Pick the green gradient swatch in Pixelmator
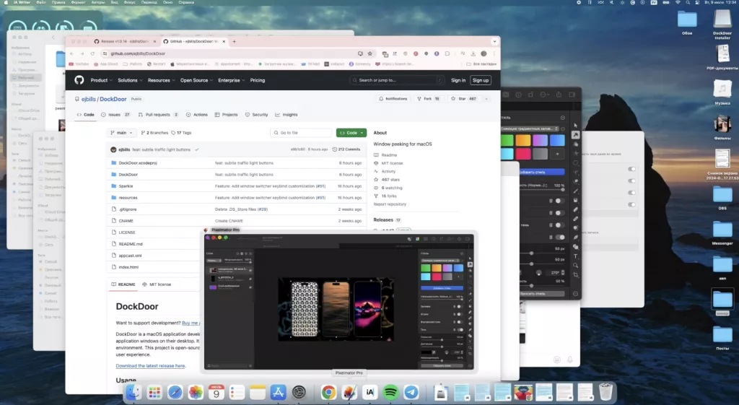 point(507,141)
